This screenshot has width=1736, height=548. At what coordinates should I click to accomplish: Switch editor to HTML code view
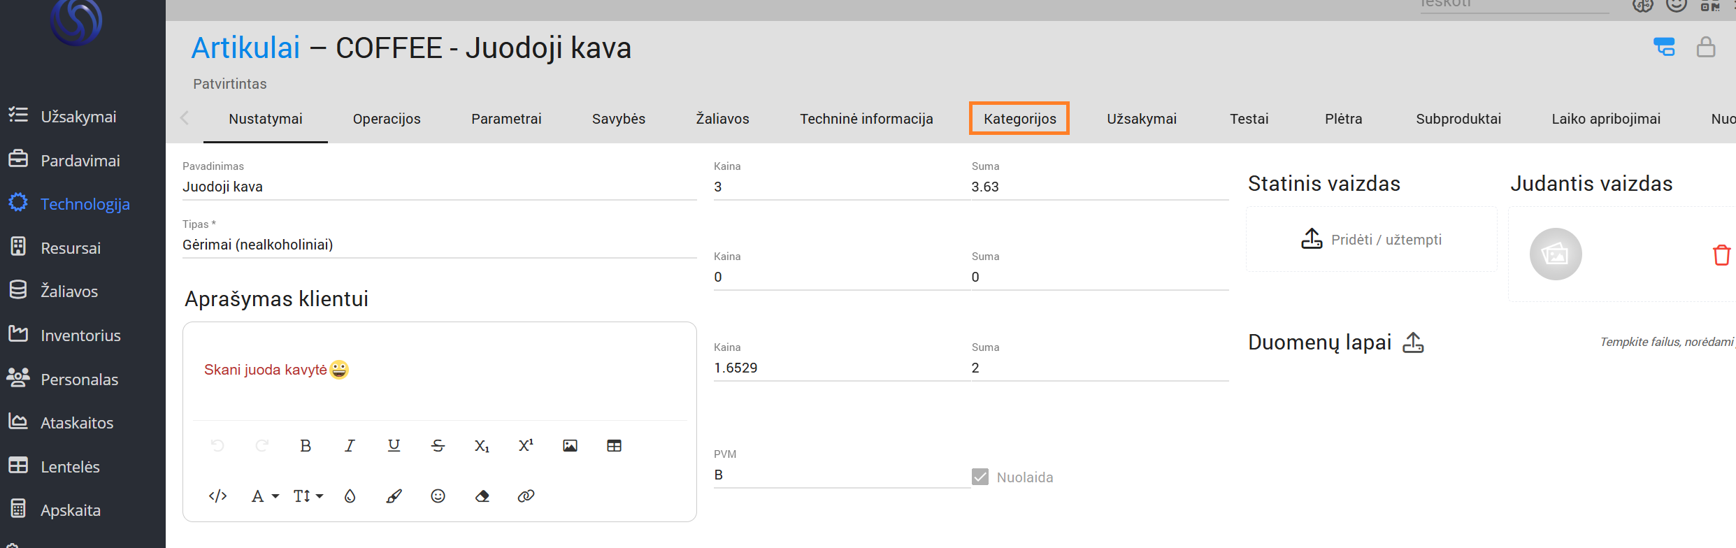(217, 496)
